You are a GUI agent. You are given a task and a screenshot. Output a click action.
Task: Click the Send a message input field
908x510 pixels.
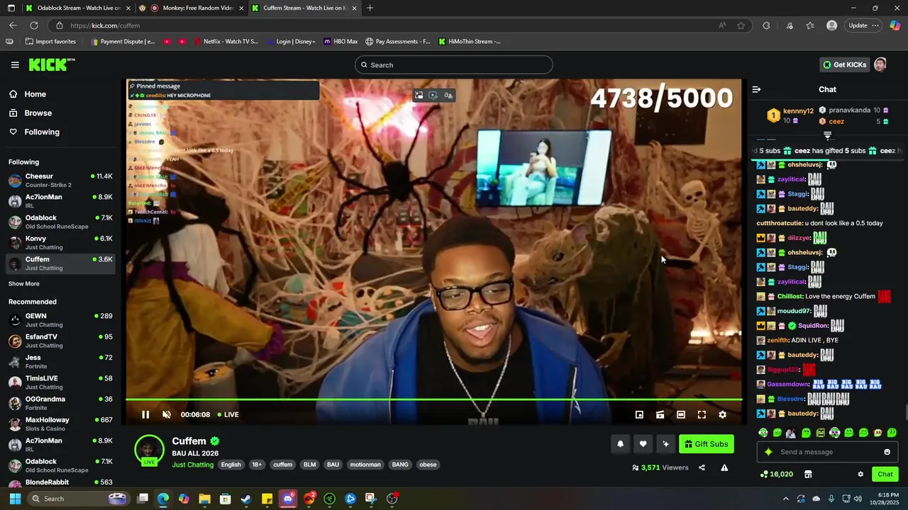point(826,452)
